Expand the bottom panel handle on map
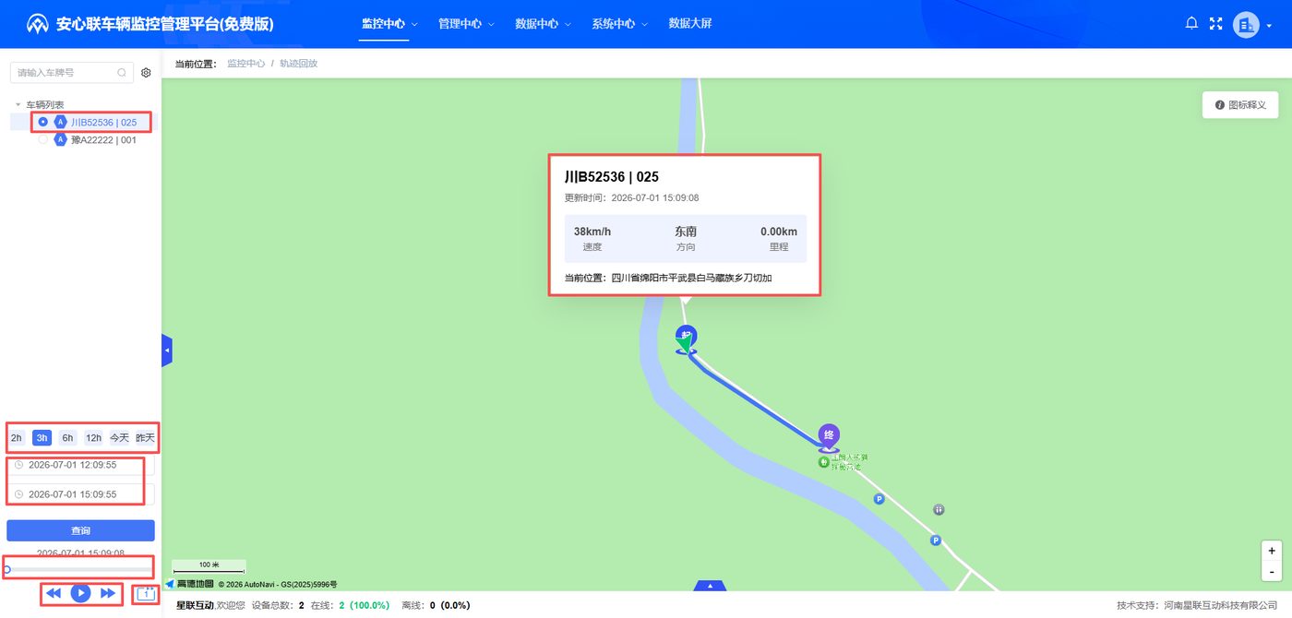Viewport: 1292px width, 618px height. point(710,586)
